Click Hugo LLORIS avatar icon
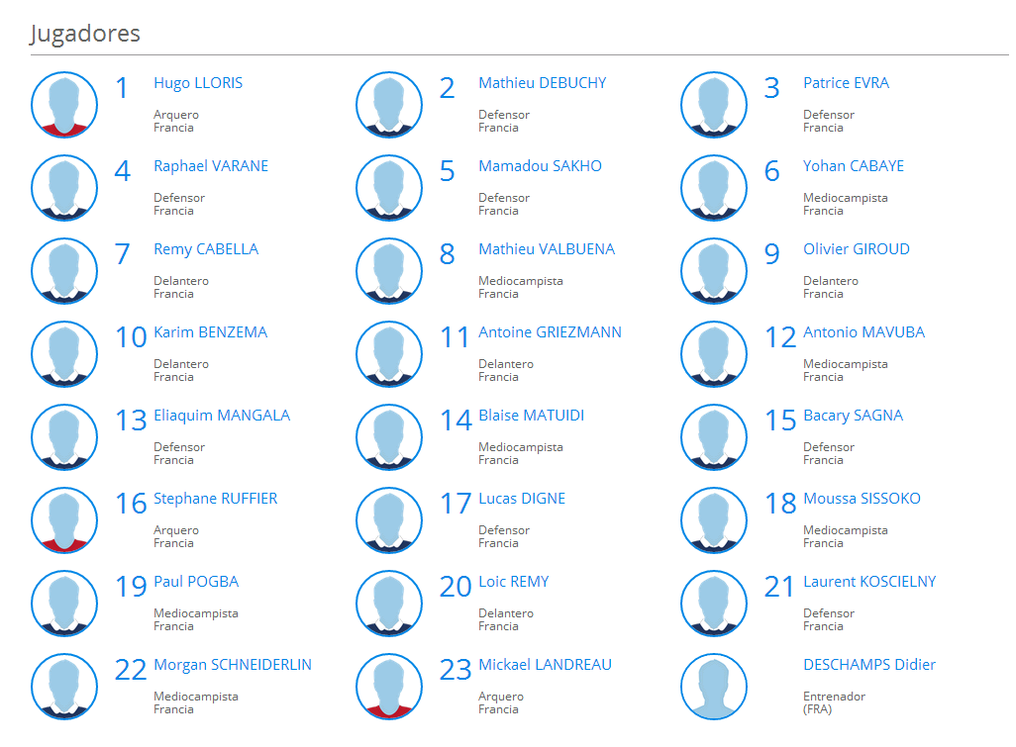 [x=64, y=105]
